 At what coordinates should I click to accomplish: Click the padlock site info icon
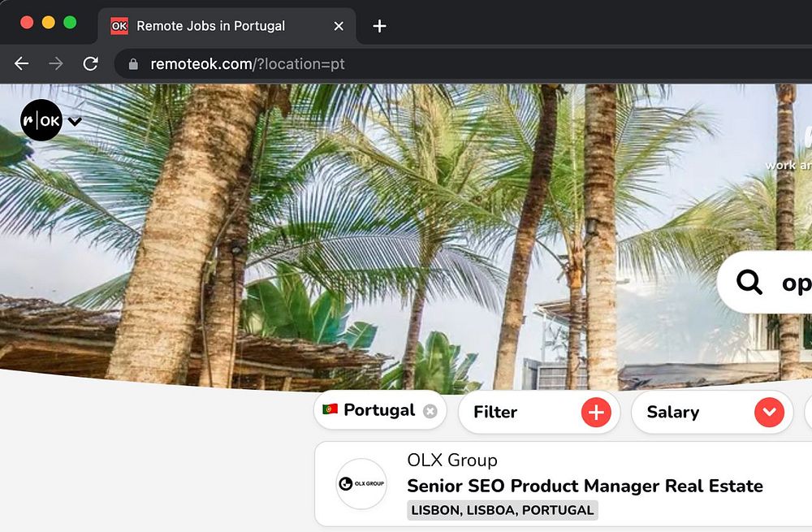(133, 63)
